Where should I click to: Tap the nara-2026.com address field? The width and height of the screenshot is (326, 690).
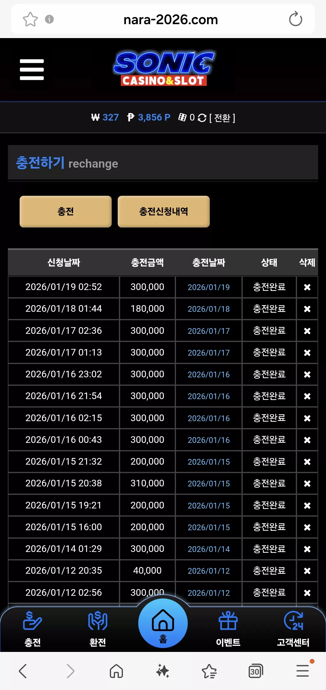click(171, 20)
